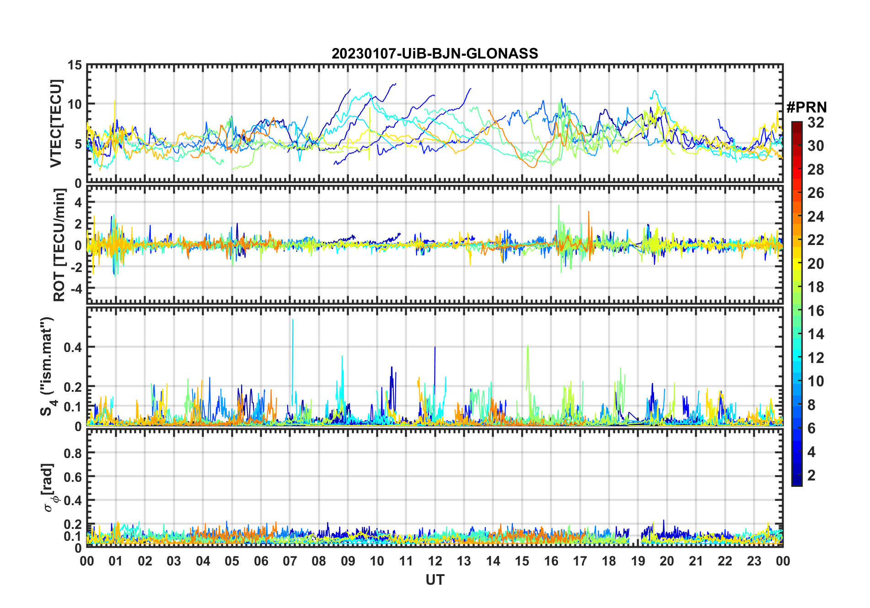This screenshot has width=870, height=608.
Task: Click the colorbar tick label 2
Action: [811, 475]
